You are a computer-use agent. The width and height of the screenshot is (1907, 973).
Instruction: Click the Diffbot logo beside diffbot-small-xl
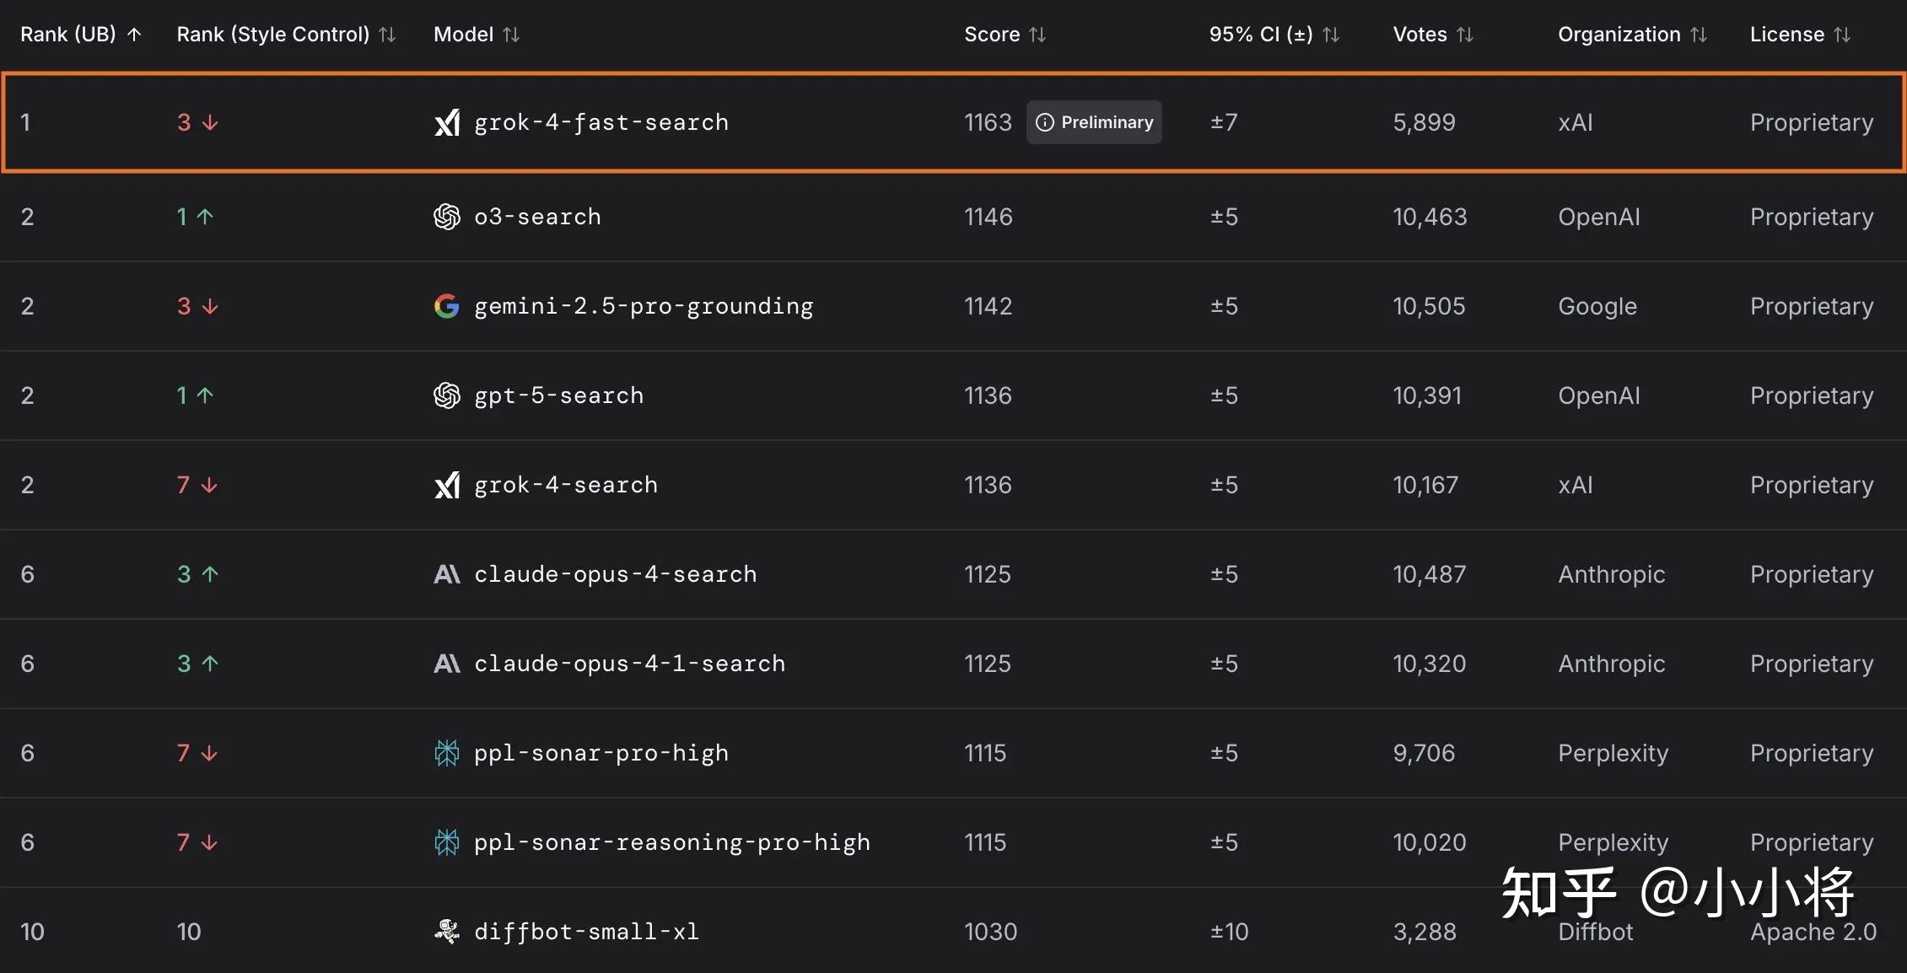(x=446, y=932)
